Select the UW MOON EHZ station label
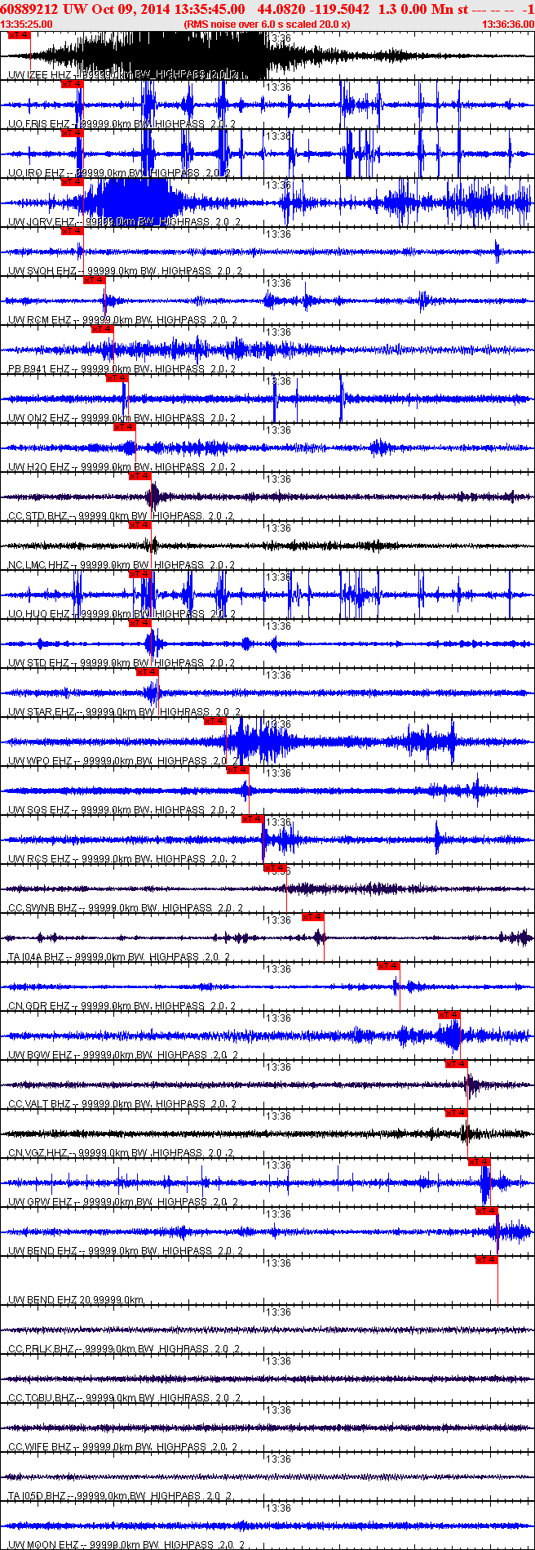The height and width of the screenshot is (1550, 535). pos(125,1545)
